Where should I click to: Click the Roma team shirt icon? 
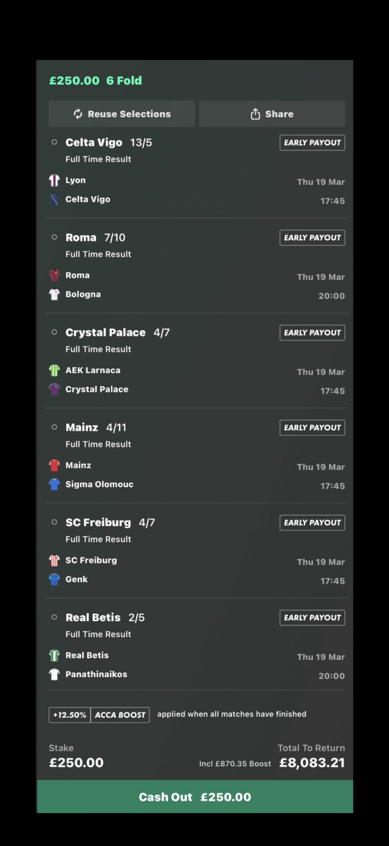pyautogui.click(x=54, y=275)
